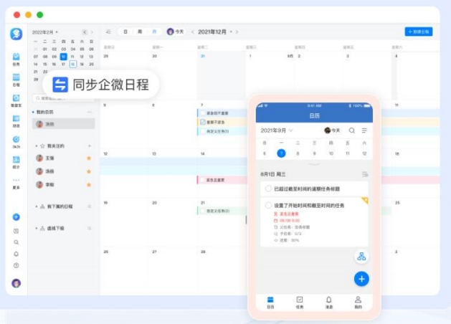Check the 紧急且重要 checkbox on day 14

click(x=202, y=180)
